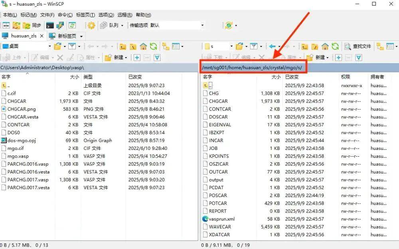Screen dimensions: 399x249
Task: Click remote back navigation arrow
Action: tap(273, 46)
